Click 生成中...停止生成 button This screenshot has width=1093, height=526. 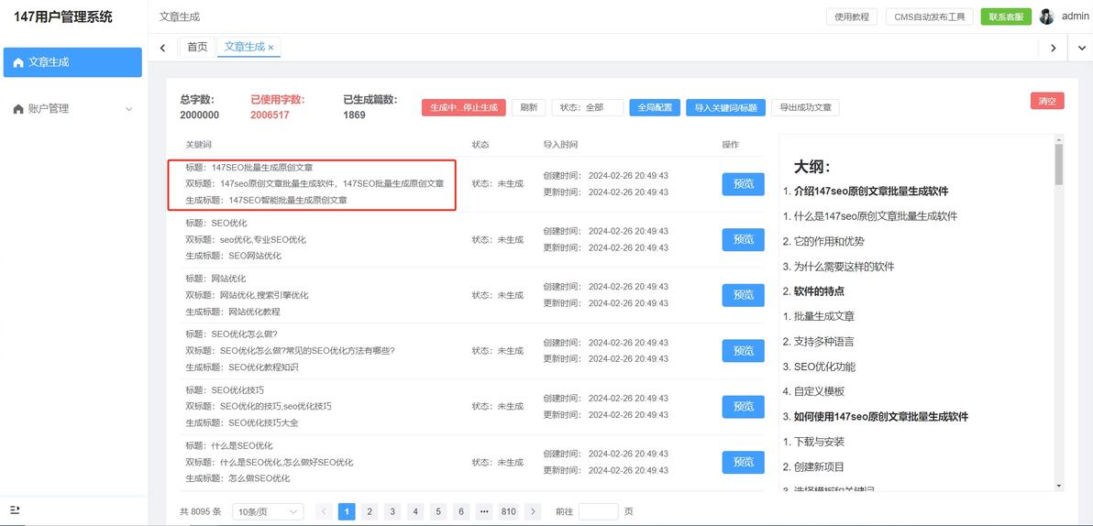tap(464, 107)
